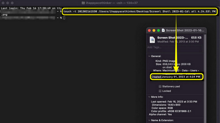
Task: Toggle the Locked checkbox
Action: pyautogui.click(x=160, y=91)
